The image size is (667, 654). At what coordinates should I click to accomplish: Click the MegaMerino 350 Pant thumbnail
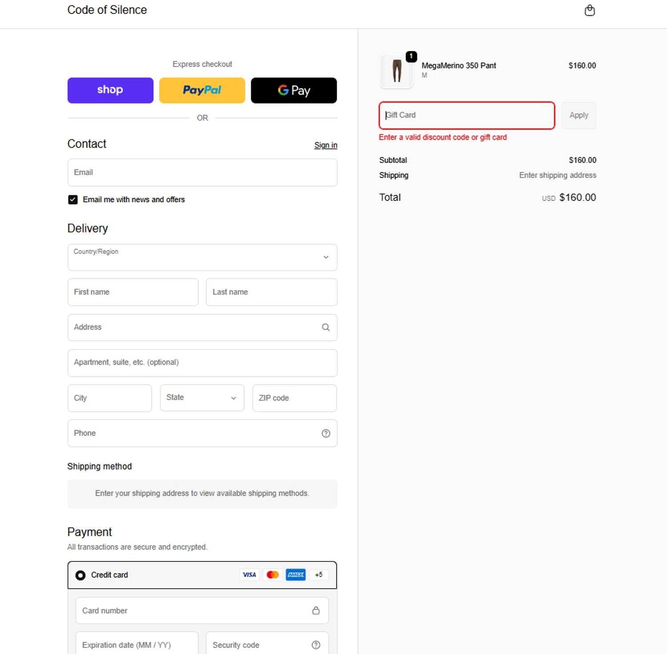click(397, 71)
